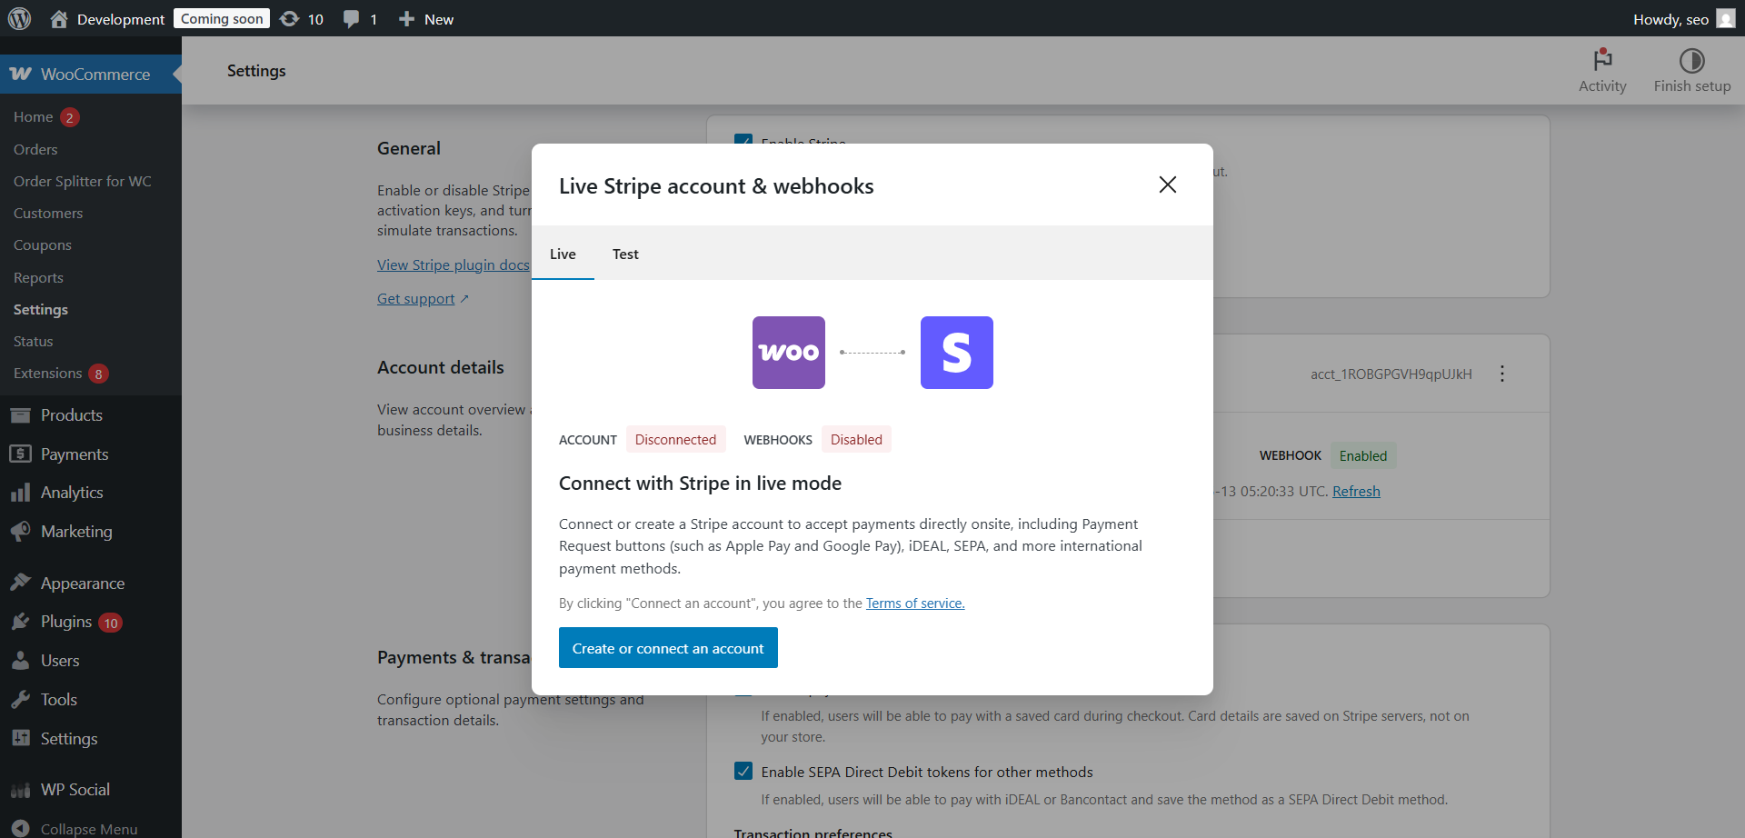Open the Status menu item
The height and width of the screenshot is (838, 1745).
(x=34, y=341)
